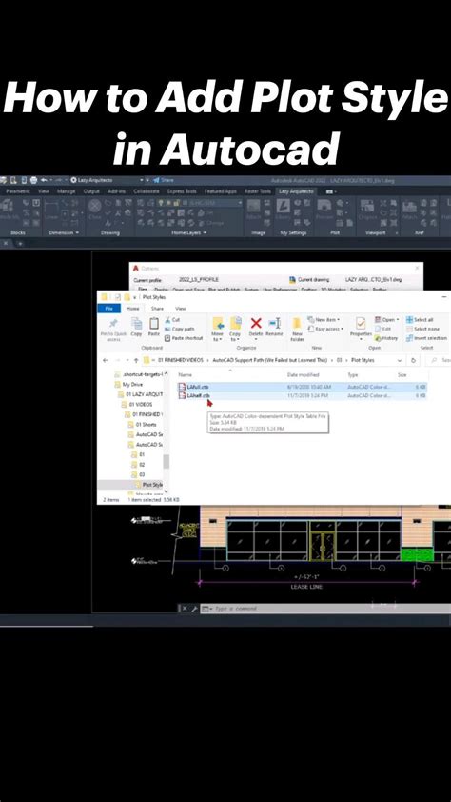451x802 pixels.
Task: Sort by the Size column header
Action: 402,375
